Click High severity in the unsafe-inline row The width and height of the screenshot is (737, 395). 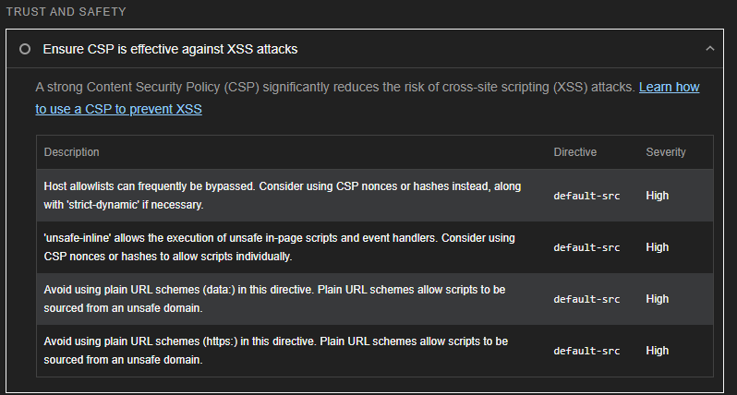[x=658, y=247]
